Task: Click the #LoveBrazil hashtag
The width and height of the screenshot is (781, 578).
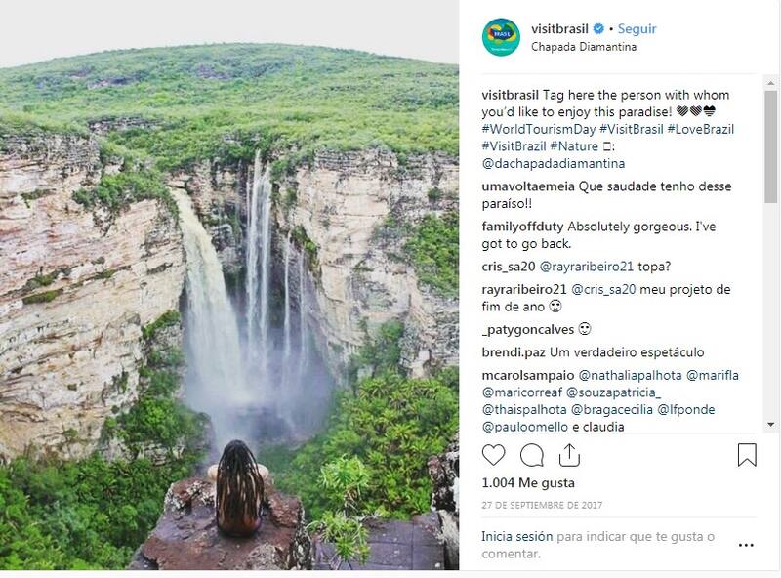Action: click(701, 129)
